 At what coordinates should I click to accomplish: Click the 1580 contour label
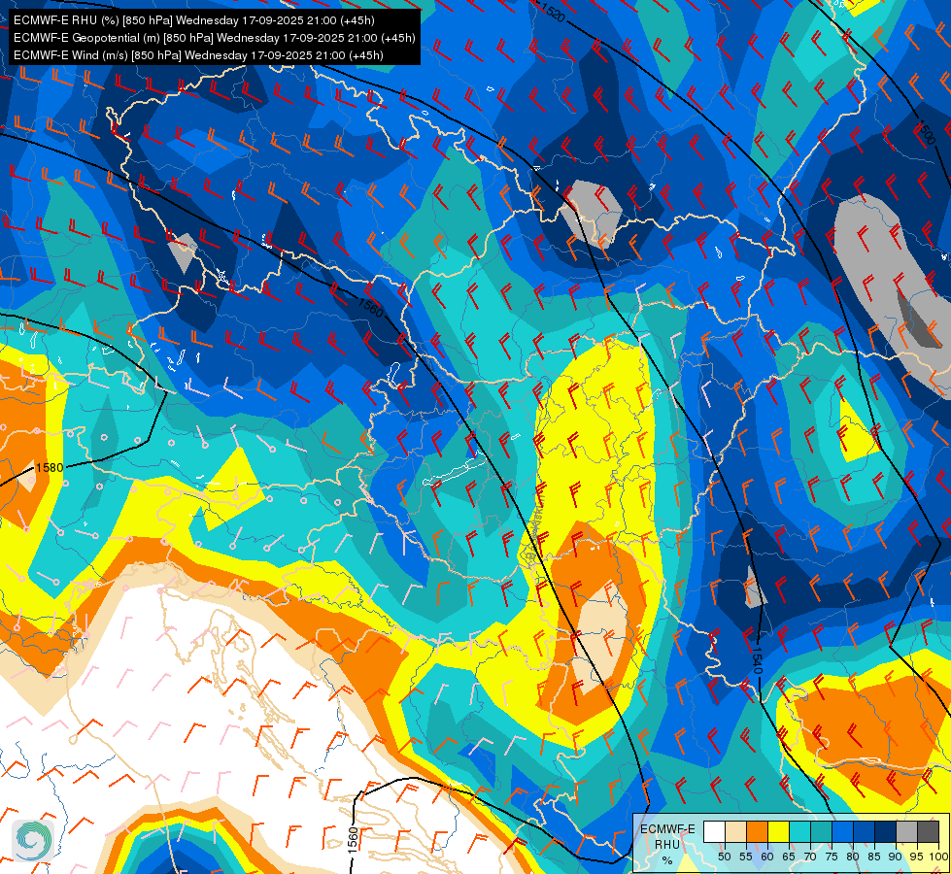click(50, 468)
